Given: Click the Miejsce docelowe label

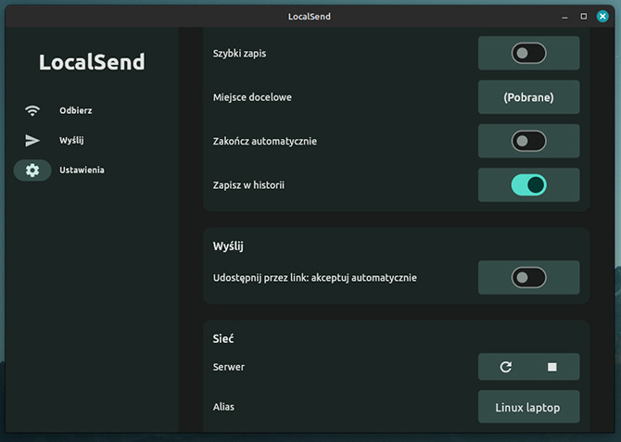Looking at the screenshot, I should coord(252,97).
